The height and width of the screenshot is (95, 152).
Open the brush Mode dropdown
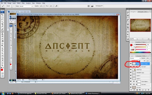tap(26, 6)
